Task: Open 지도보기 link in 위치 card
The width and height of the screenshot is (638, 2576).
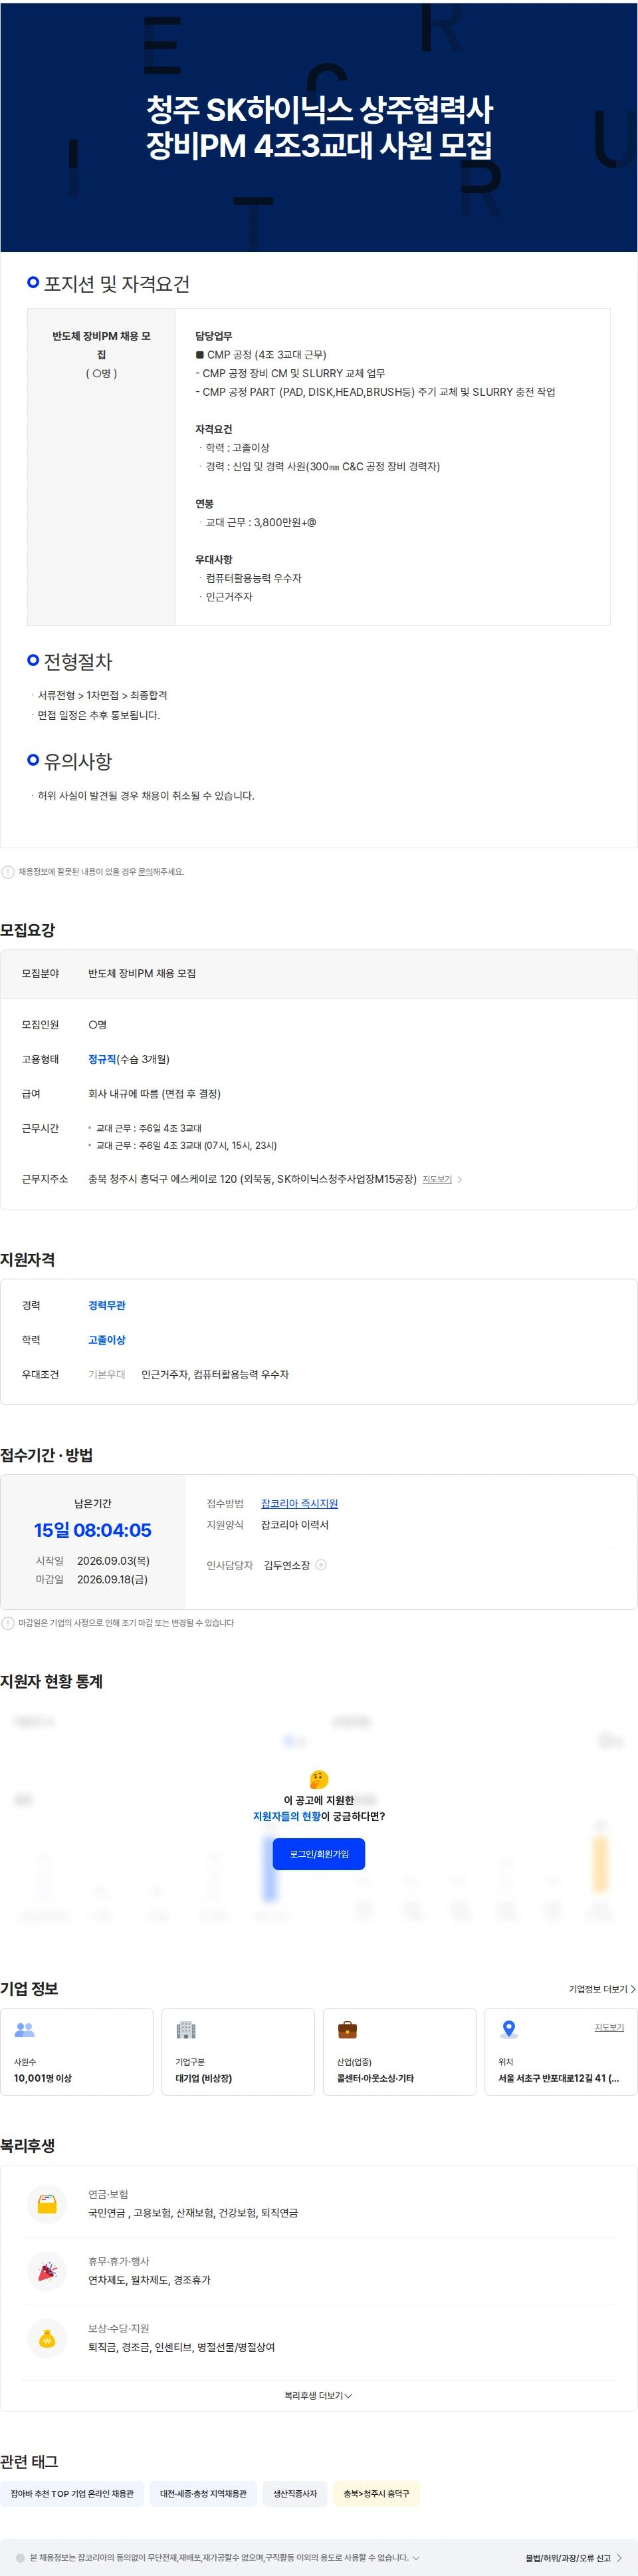Action: (x=609, y=2027)
